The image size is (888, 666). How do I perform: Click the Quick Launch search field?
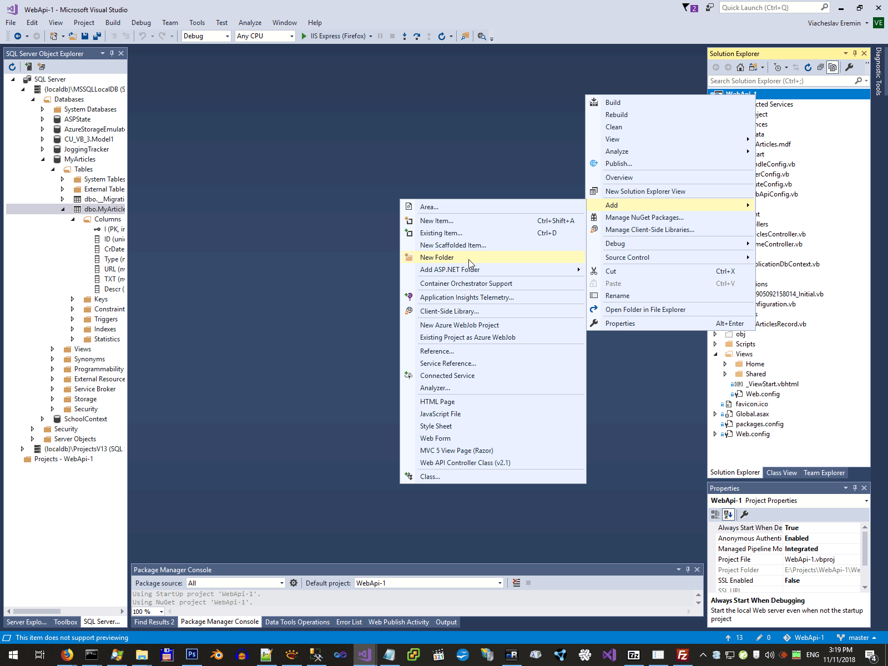pos(775,8)
